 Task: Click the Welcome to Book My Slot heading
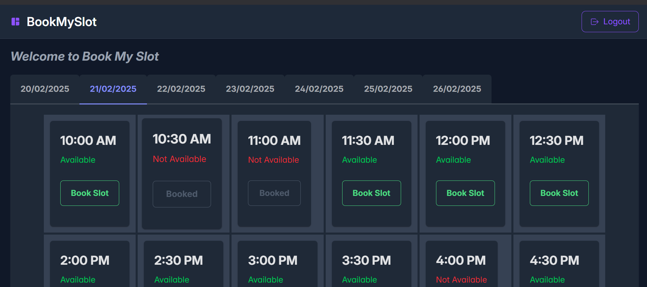(85, 57)
